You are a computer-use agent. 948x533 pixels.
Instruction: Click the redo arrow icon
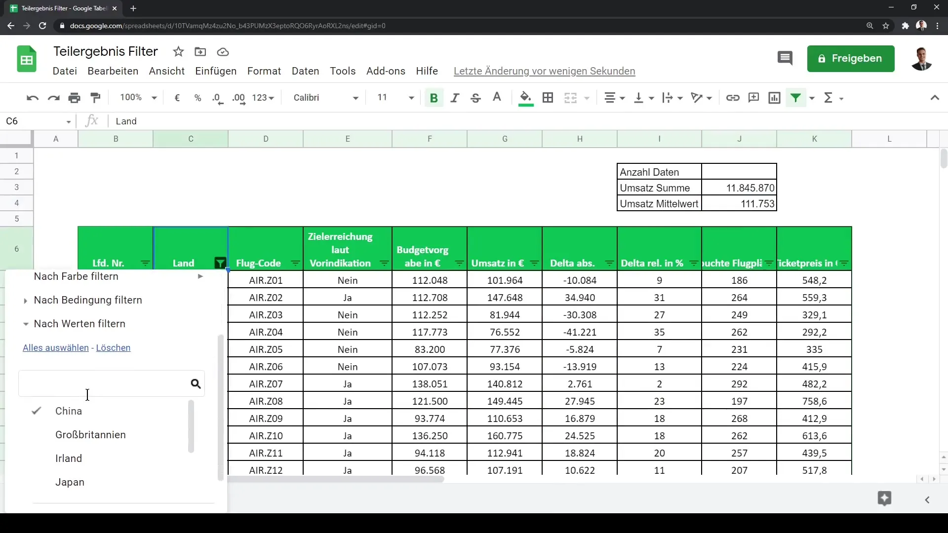pyautogui.click(x=53, y=98)
